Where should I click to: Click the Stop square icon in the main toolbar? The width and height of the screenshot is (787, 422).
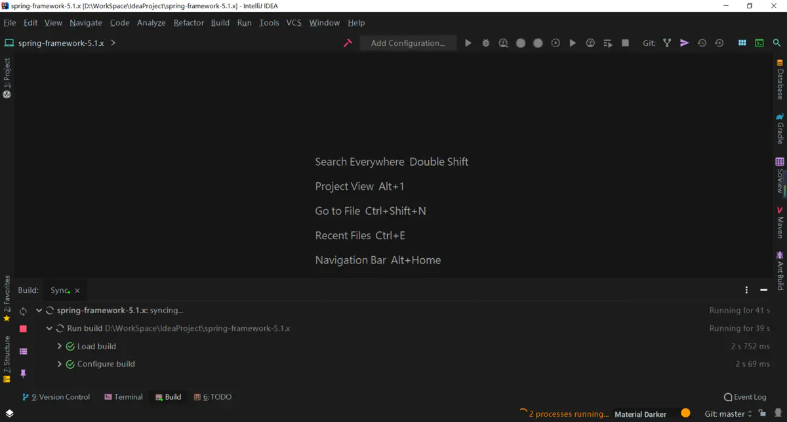625,43
